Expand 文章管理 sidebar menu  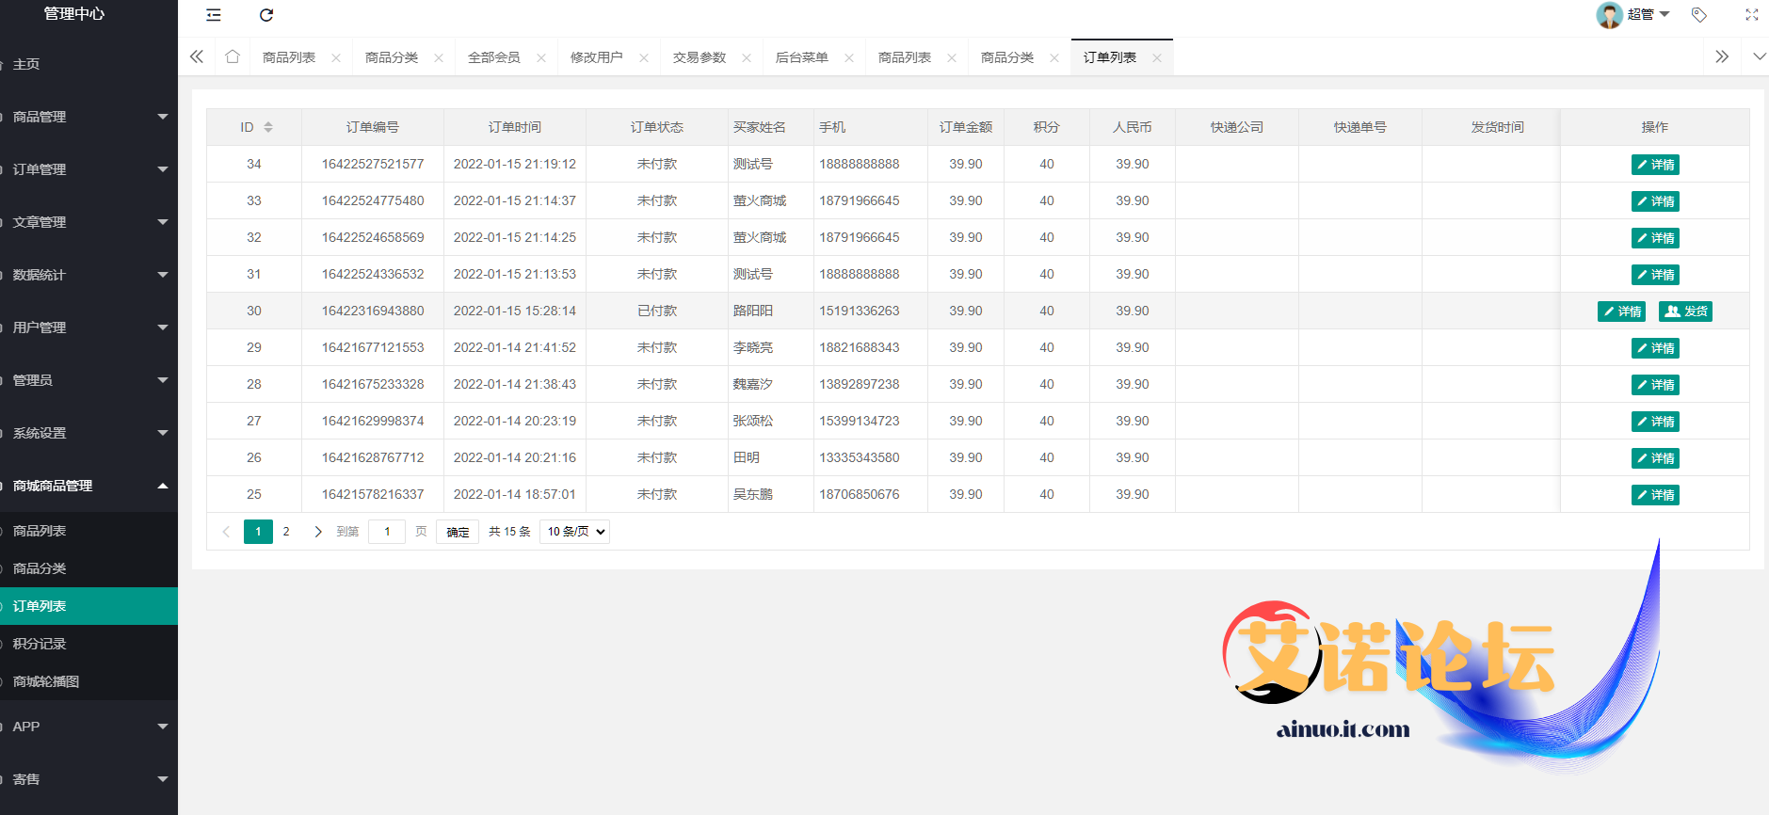[x=88, y=222]
